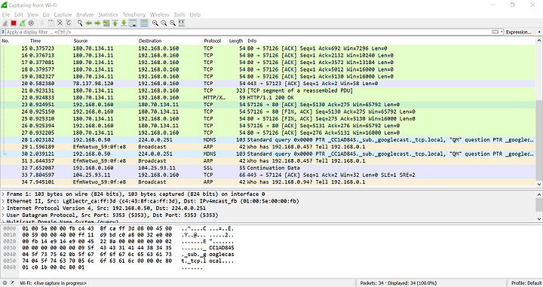Click packet list vertical scrollbar thumb
Screen dimensions: 543x287
coord(538,140)
